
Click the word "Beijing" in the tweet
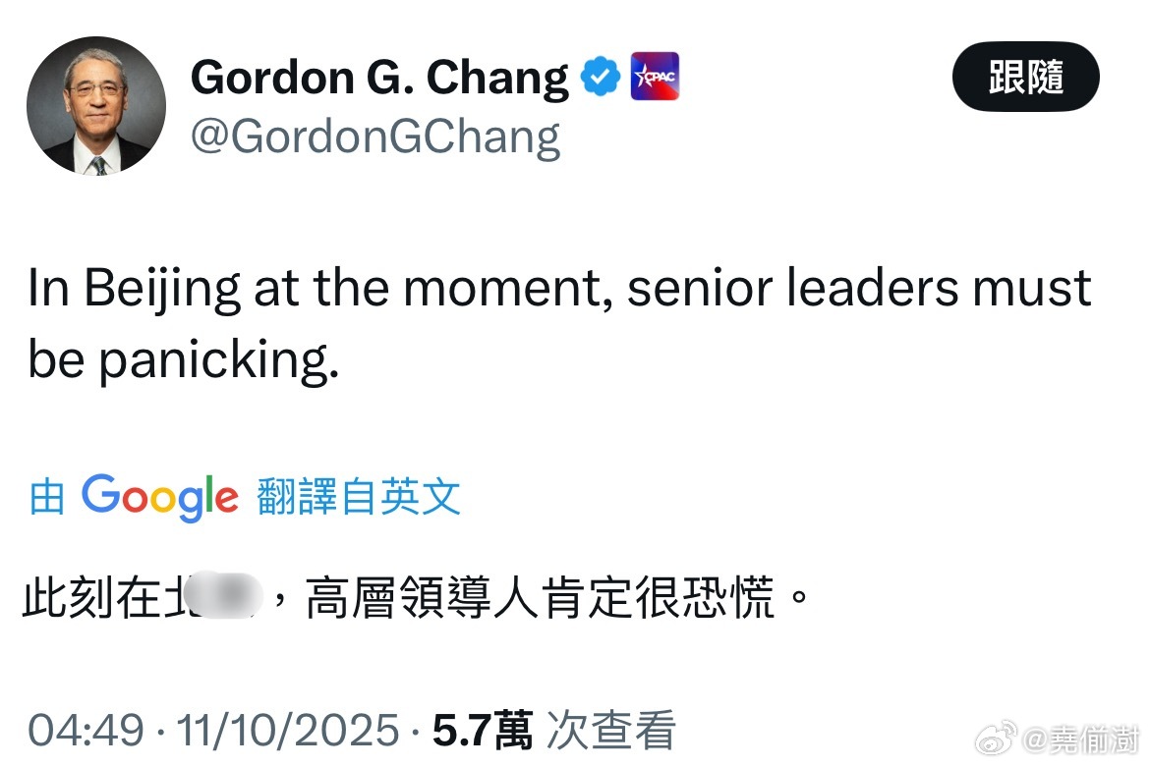point(162,290)
